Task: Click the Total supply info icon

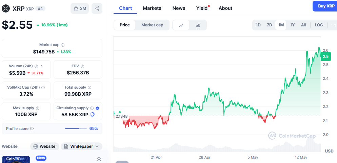Action: pyautogui.click(x=90, y=88)
